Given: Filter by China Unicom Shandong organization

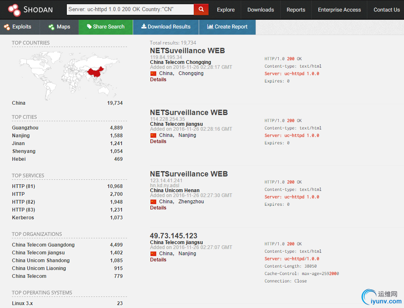Looking at the screenshot, I should tap(41, 261).
